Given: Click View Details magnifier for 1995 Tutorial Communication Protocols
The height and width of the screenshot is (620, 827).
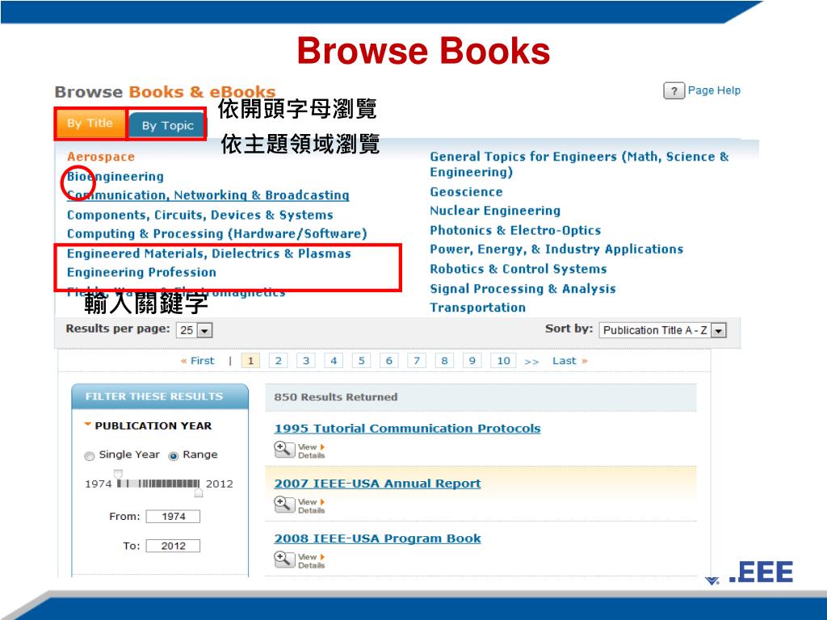Looking at the screenshot, I should coord(284,450).
